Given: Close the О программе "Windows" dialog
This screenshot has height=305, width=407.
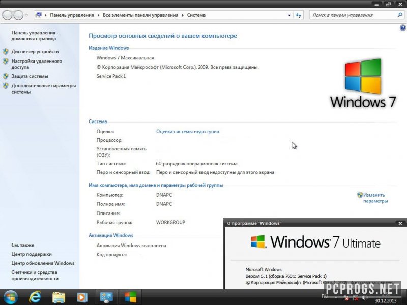Looking at the screenshot, I should 400,223.
